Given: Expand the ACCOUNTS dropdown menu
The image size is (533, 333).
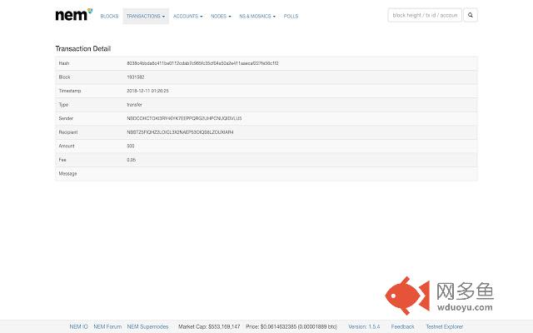Looking at the screenshot, I should click(188, 16).
